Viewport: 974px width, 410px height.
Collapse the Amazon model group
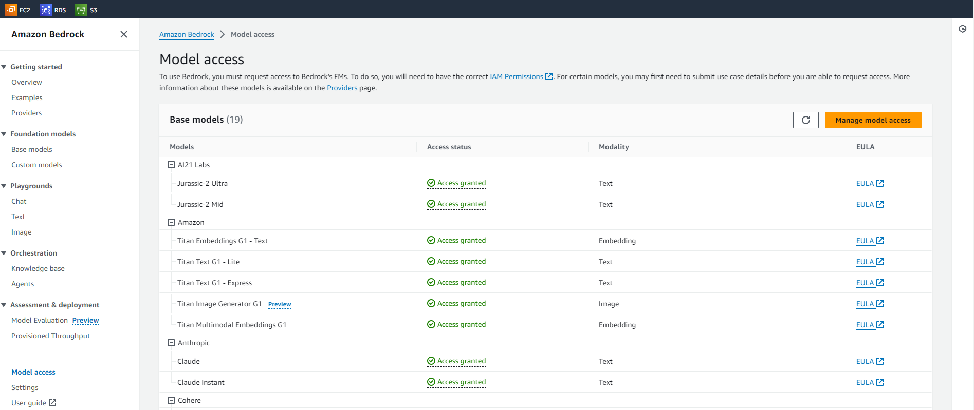click(171, 222)
